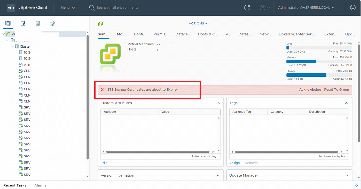361x189 pixels.
Task: Click the Virtual Machines: 22 text
Action: 144,44
